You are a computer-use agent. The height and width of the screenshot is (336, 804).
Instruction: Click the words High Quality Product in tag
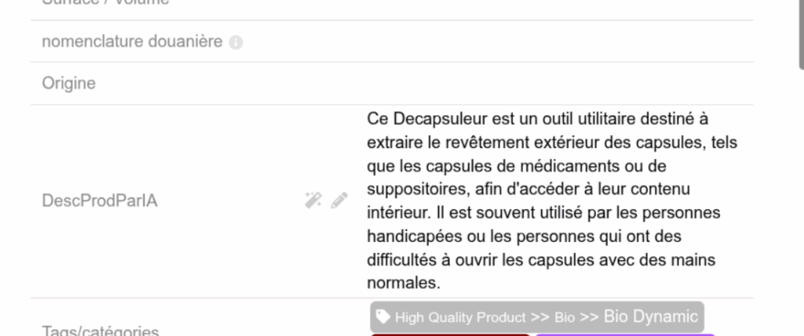(x=460, y=317)
